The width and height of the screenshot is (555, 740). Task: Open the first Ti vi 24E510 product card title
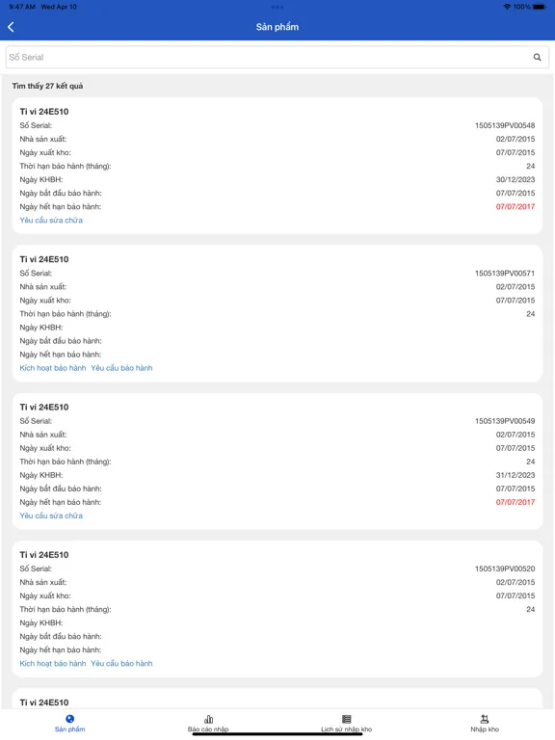(44, 112)
